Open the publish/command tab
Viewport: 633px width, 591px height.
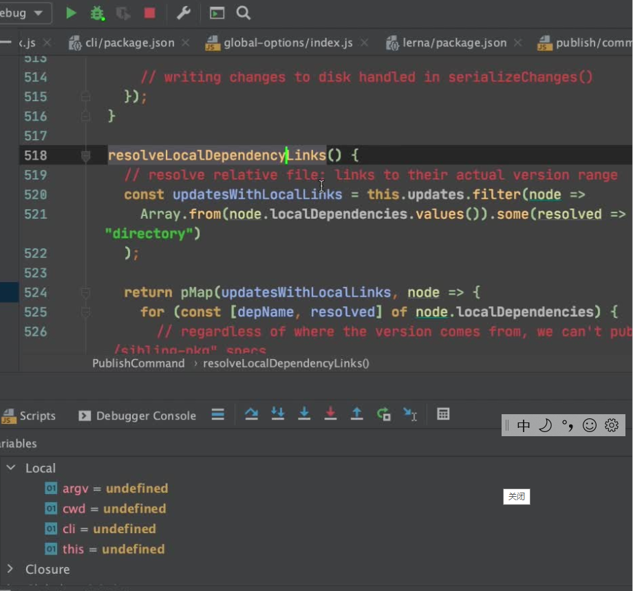585,43
